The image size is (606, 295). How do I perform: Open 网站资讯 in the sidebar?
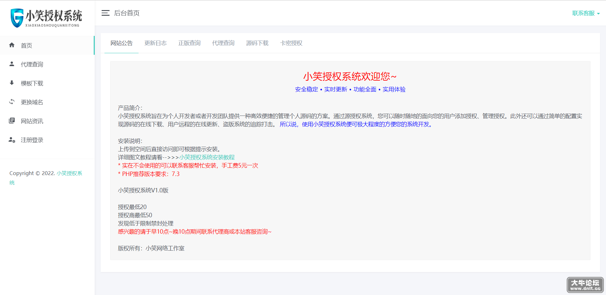point(47,121)
